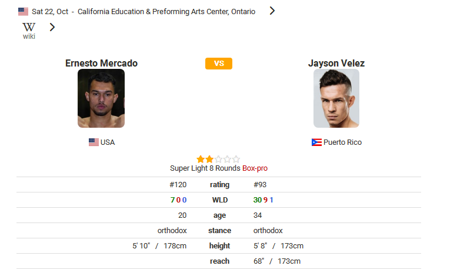Viewport: 457px width, 269px height.
Task: Click Mercado's #120 rating value
Action: pos(178,185)
